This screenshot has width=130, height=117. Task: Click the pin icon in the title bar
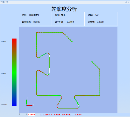coord(126,2)
